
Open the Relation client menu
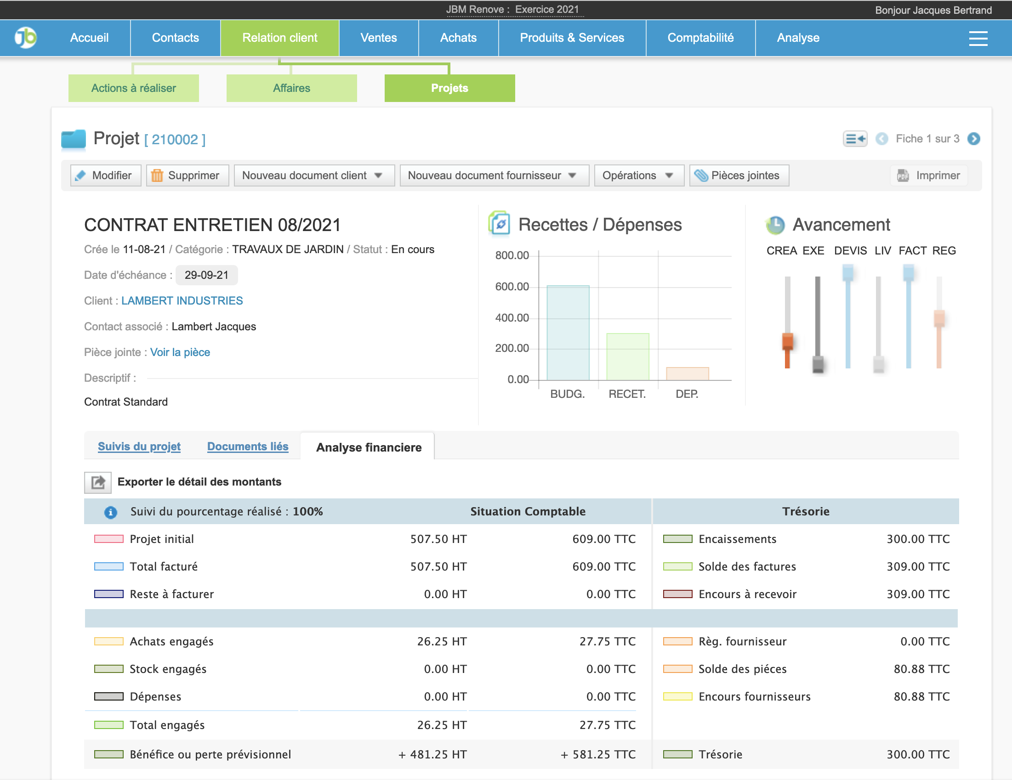pyautogui.click(x=280, y=38)
